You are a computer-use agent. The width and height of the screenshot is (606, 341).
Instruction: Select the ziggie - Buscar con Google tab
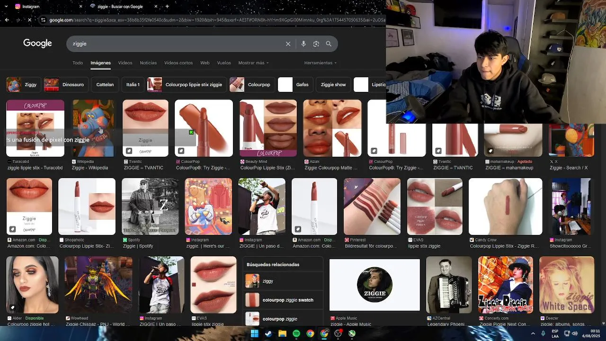pos(123,6)
